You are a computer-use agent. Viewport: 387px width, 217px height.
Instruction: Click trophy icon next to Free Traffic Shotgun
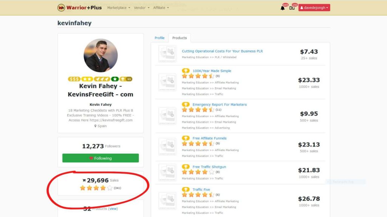186,167
